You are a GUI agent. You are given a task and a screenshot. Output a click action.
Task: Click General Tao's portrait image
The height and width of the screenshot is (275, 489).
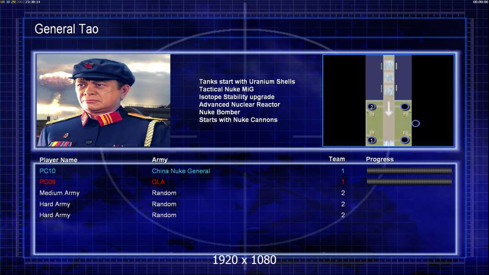104,100
